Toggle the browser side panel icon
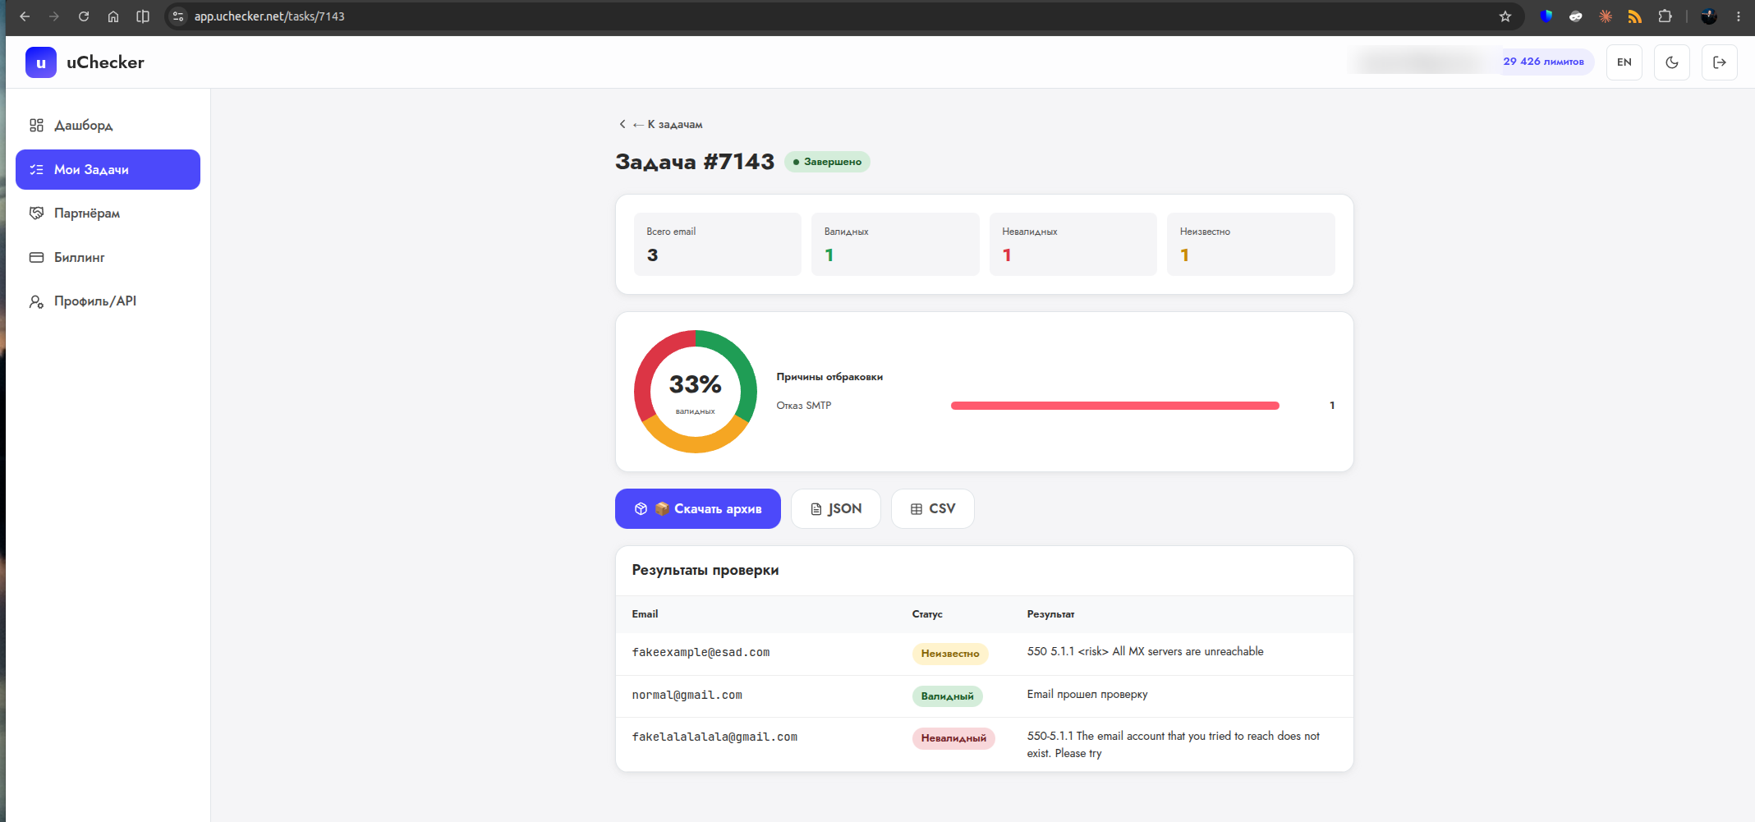Image resolution: width=1755 pixels, height=822 pixels. click(143, 16)
